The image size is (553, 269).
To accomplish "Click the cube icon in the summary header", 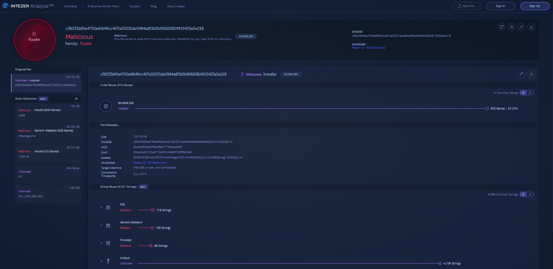I will (x=512, y=27).
